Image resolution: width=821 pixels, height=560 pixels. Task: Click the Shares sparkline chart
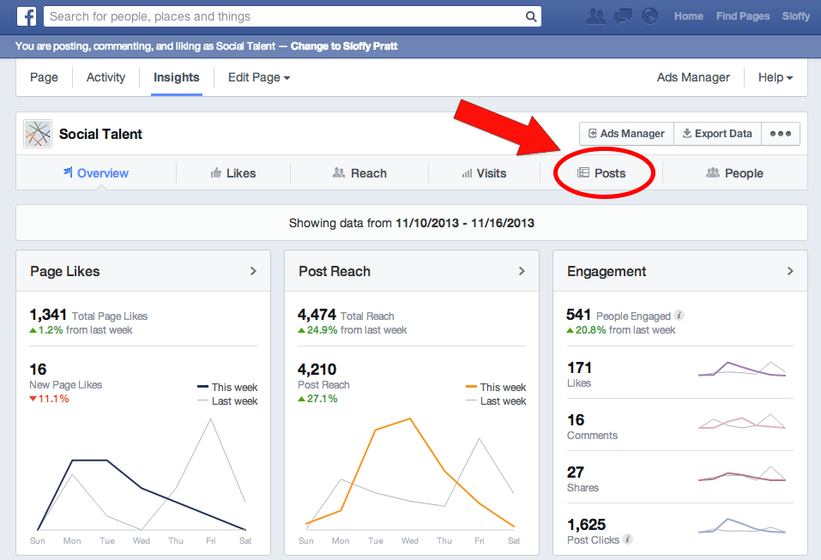pos(742,473)
